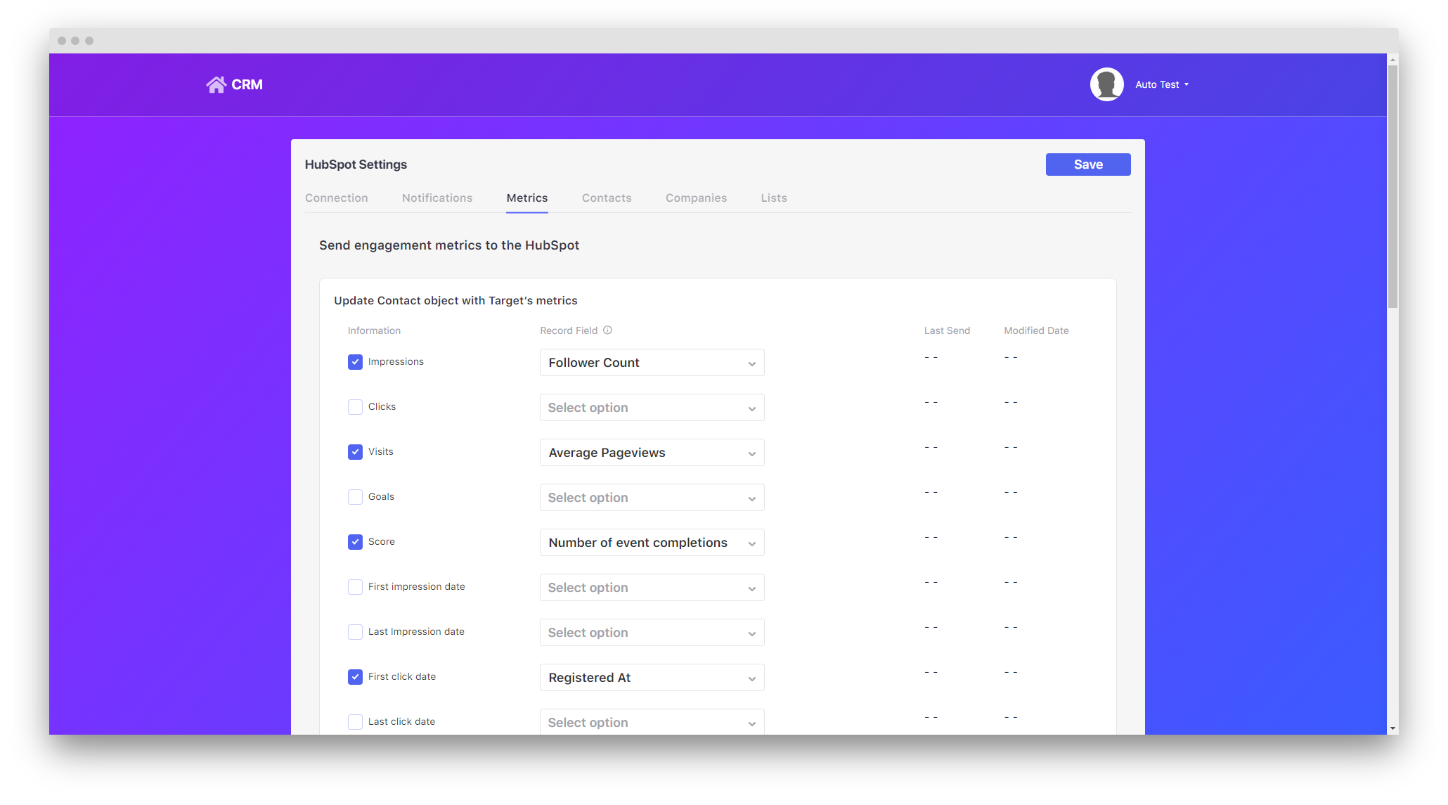This screenshot has height=805, width=1448.
Task: Open the Follower Count dropdown
Action: click(652, 363)
